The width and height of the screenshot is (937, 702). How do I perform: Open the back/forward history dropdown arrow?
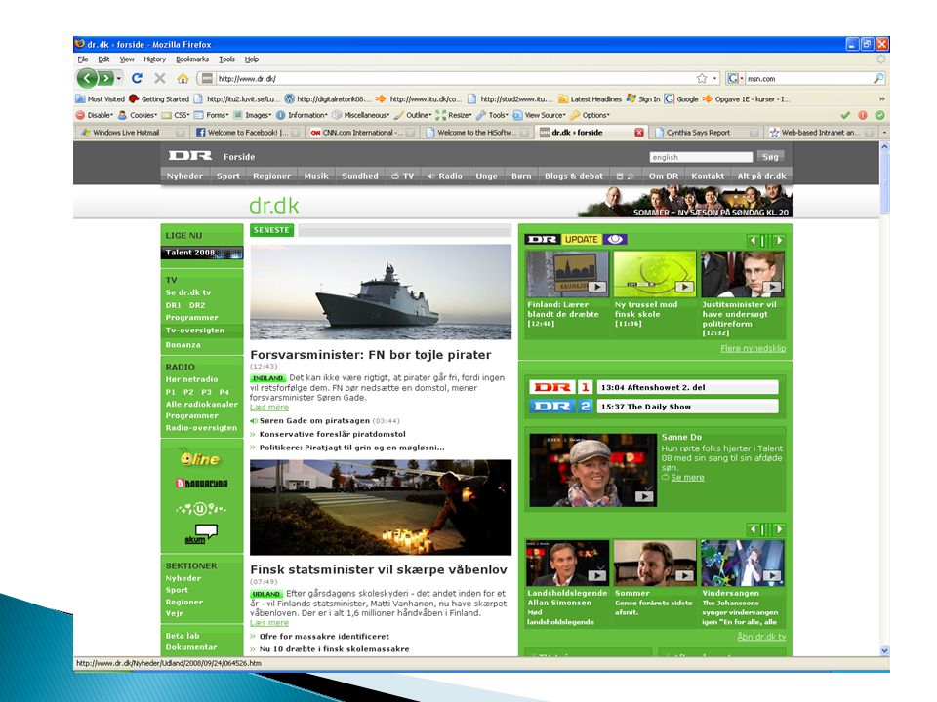click(119, 78)
